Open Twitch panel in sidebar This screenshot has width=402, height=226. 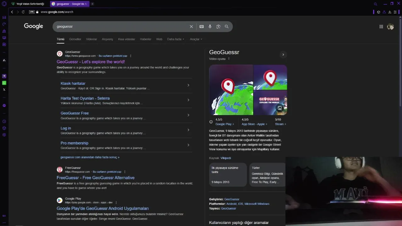coord(4,76)
